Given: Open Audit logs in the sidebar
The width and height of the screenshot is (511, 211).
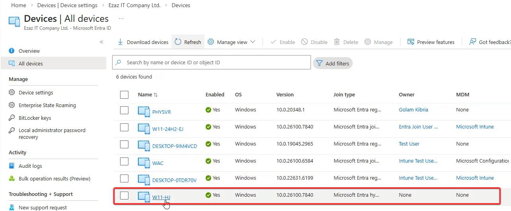Looking at the screenshot, I should [30, 166].
